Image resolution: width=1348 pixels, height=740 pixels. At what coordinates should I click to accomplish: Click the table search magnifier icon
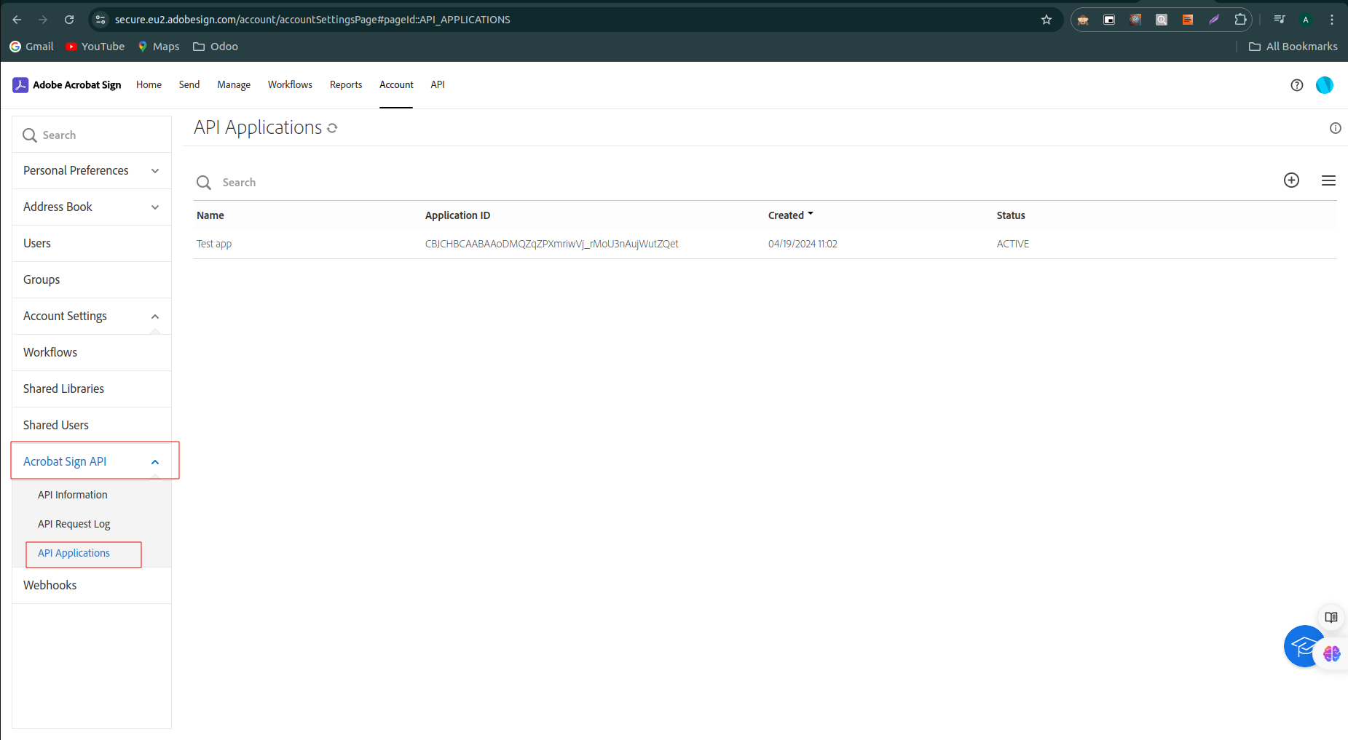coord(204,183)
